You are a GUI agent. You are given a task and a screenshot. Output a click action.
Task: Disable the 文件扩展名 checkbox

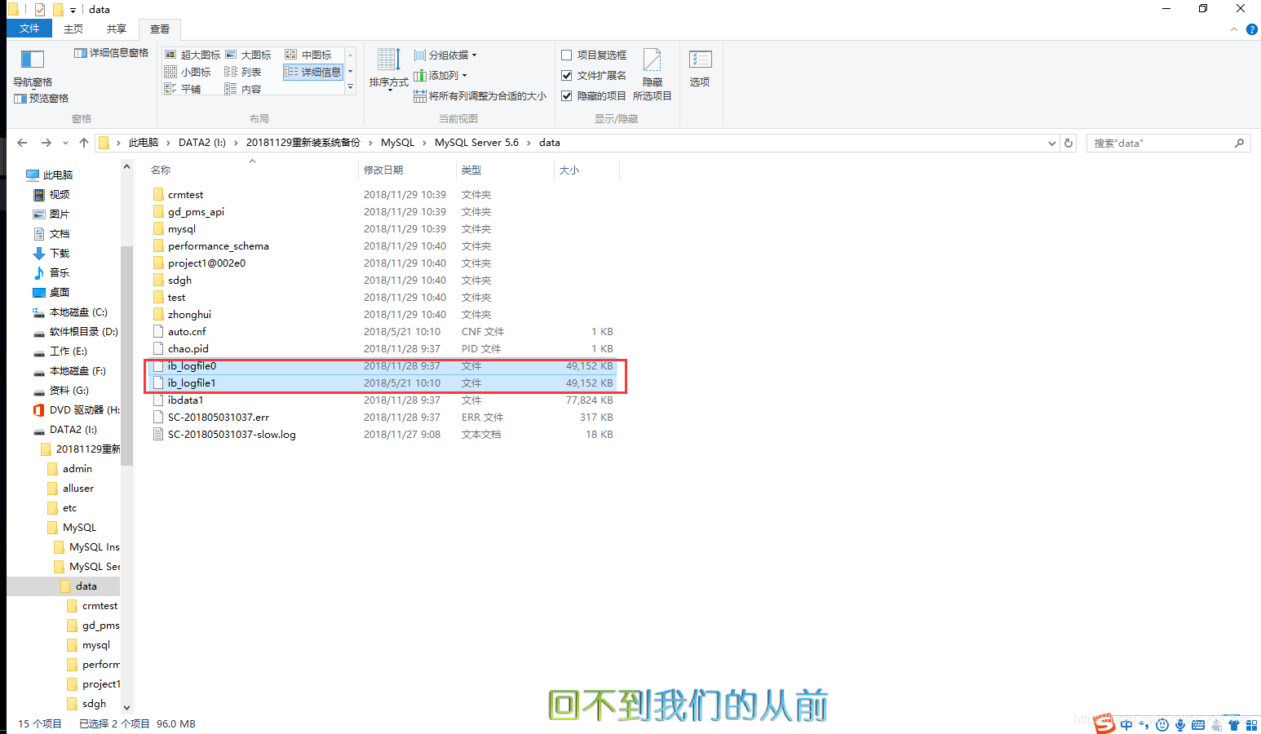pos(567,75)
